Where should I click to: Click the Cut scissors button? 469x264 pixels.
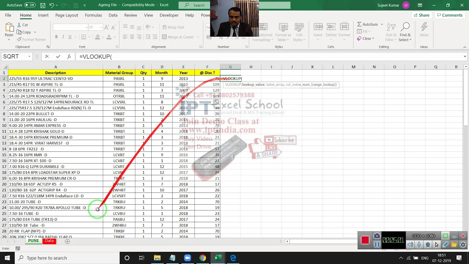(x=22, y=25)
